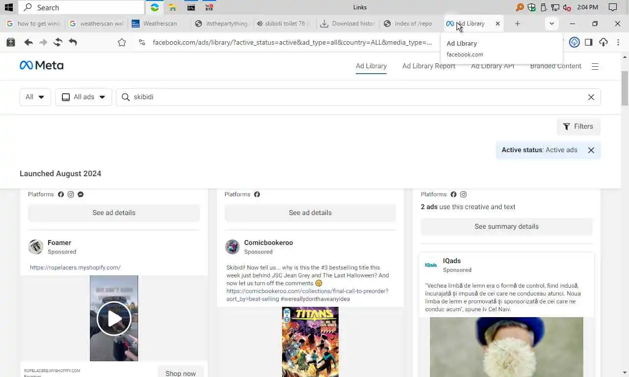Open the Comicbookeroo advertiser name
Screen dimensions: 629x377
click(268, 243)
